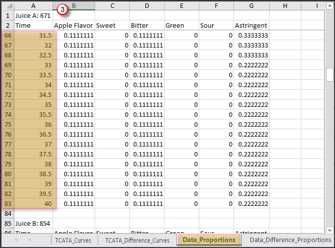The image size is (335, 248).
Task: Select row 75 header
Action: 8,124
